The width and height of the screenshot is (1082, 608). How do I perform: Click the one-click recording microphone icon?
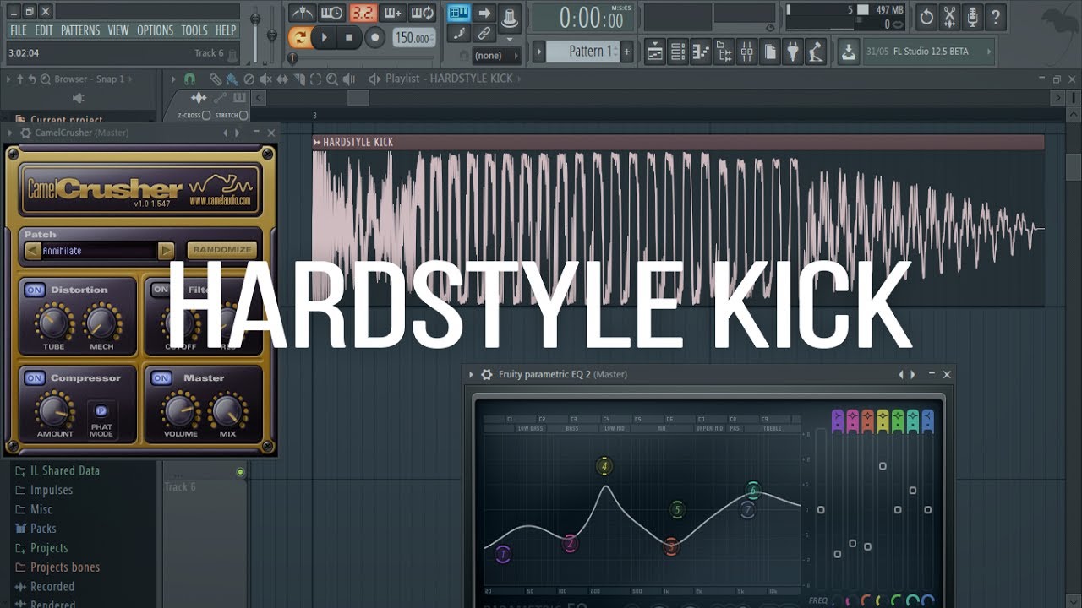click(973, 17)
